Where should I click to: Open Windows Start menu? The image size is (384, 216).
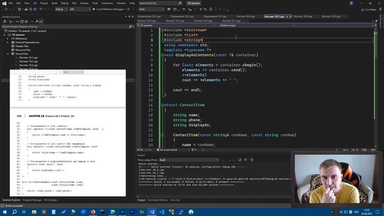click(x=5, y=212)
